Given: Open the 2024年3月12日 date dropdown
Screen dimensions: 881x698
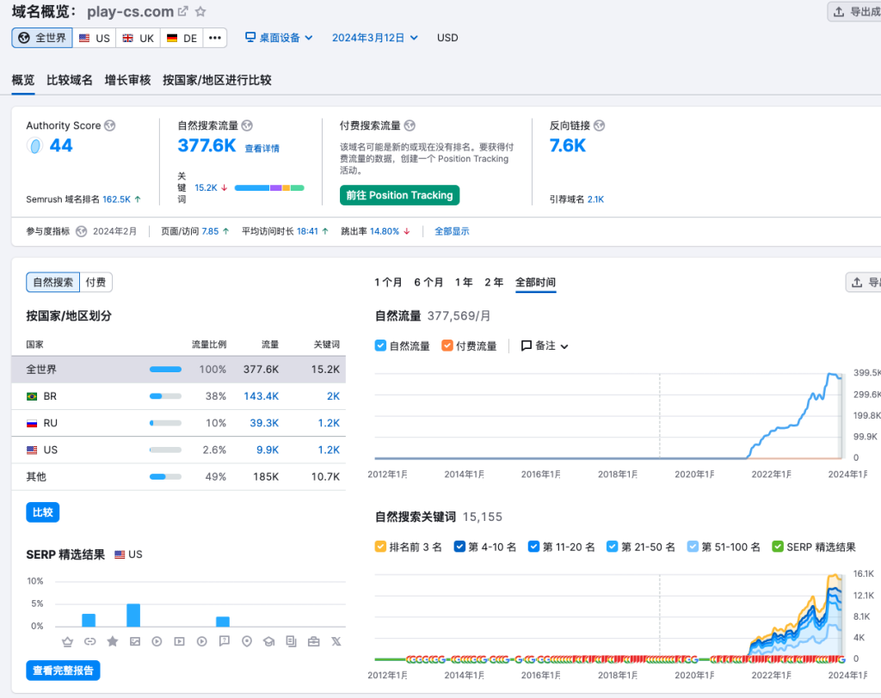Looking at the screenshot, I should [375, 38].
